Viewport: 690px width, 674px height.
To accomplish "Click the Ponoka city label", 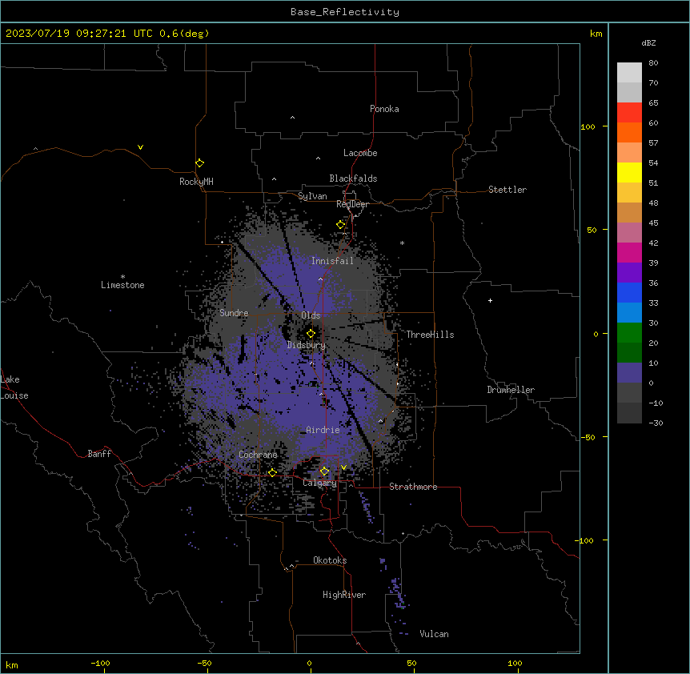I will click(384, 109).
